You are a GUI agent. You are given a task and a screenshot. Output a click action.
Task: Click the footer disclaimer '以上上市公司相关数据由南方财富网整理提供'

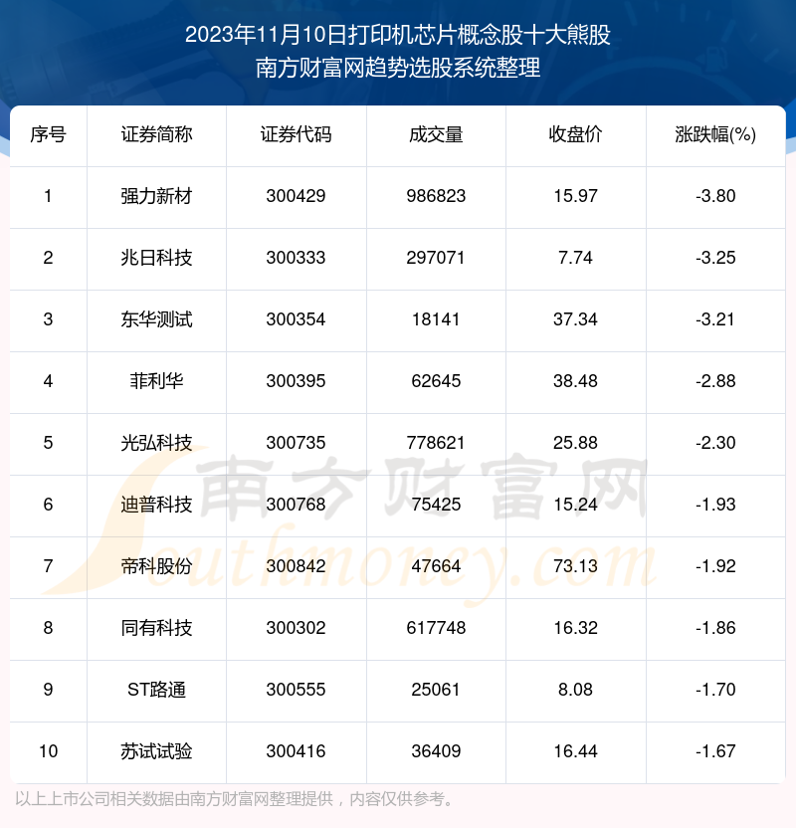174,799
